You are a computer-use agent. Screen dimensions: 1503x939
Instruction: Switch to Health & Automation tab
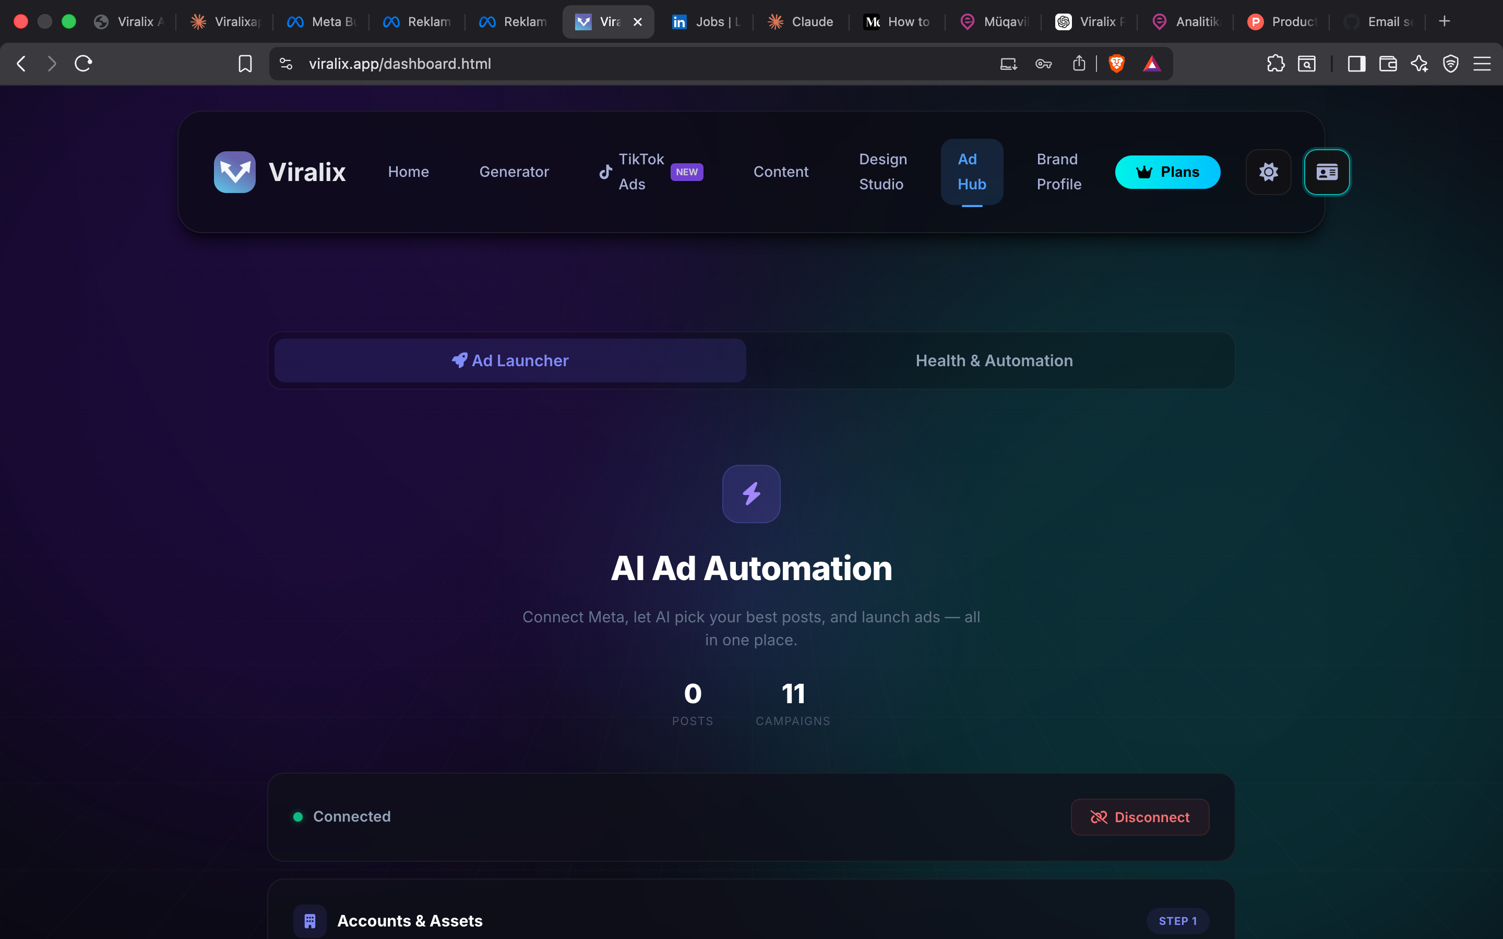[x=994, y=360]
